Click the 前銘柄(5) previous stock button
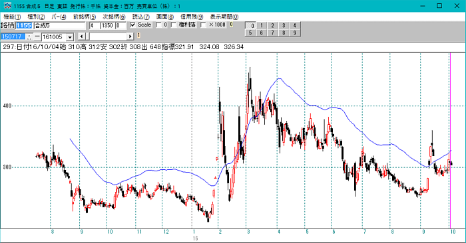Viewport: 466px width, 243px height. 85,17
